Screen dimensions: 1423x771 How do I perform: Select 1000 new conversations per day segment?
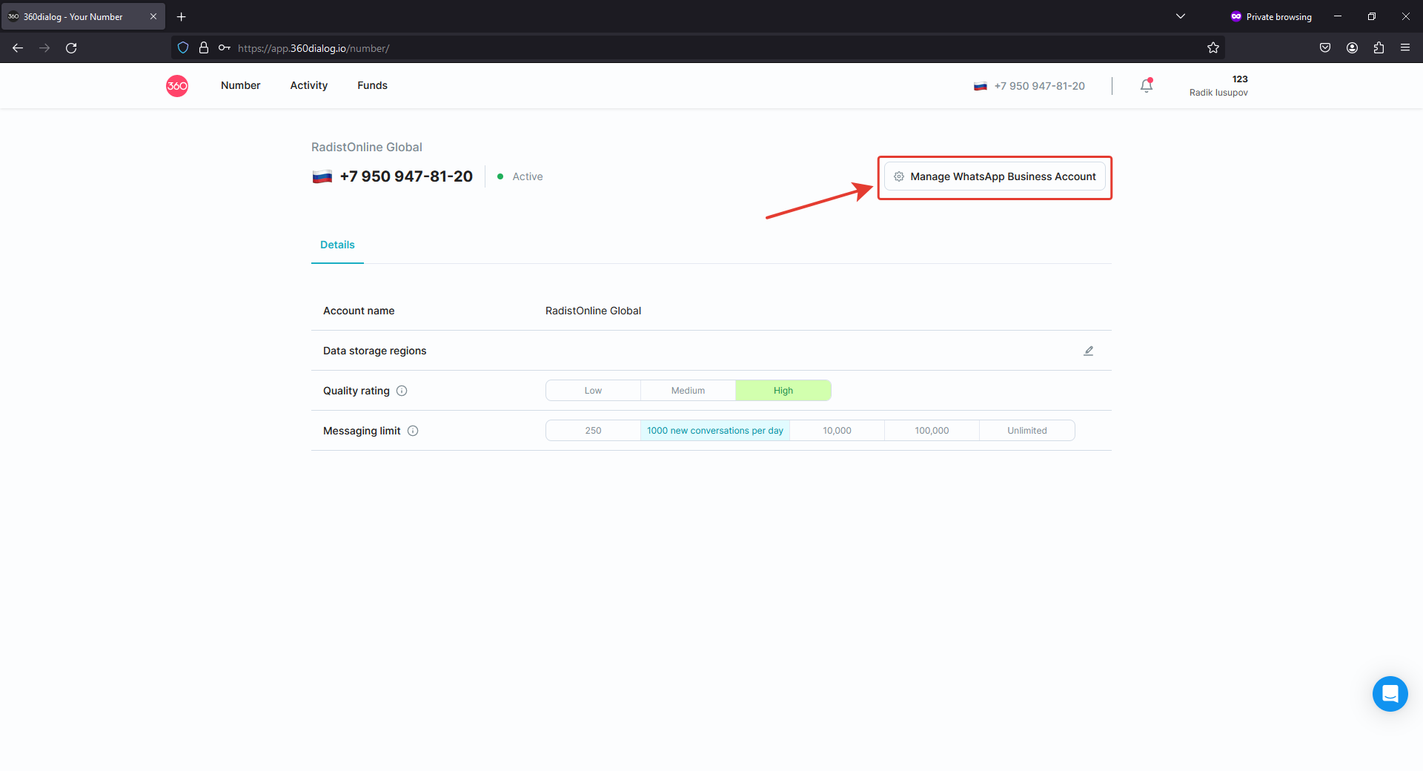tap(715, 431)
